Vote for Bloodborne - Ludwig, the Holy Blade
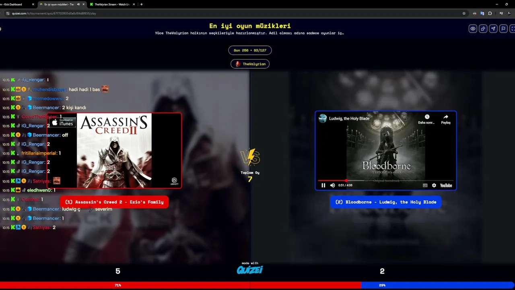Screen dimensions: 515x290 (386, 202)
